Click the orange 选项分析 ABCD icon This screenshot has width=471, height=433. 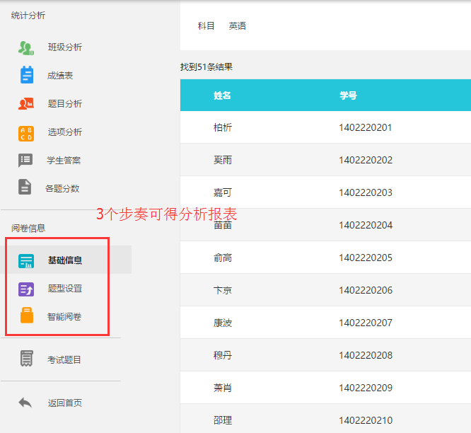26,132
